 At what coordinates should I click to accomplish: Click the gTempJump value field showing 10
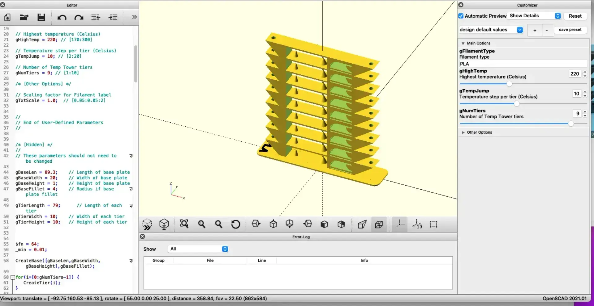[577, 94]
